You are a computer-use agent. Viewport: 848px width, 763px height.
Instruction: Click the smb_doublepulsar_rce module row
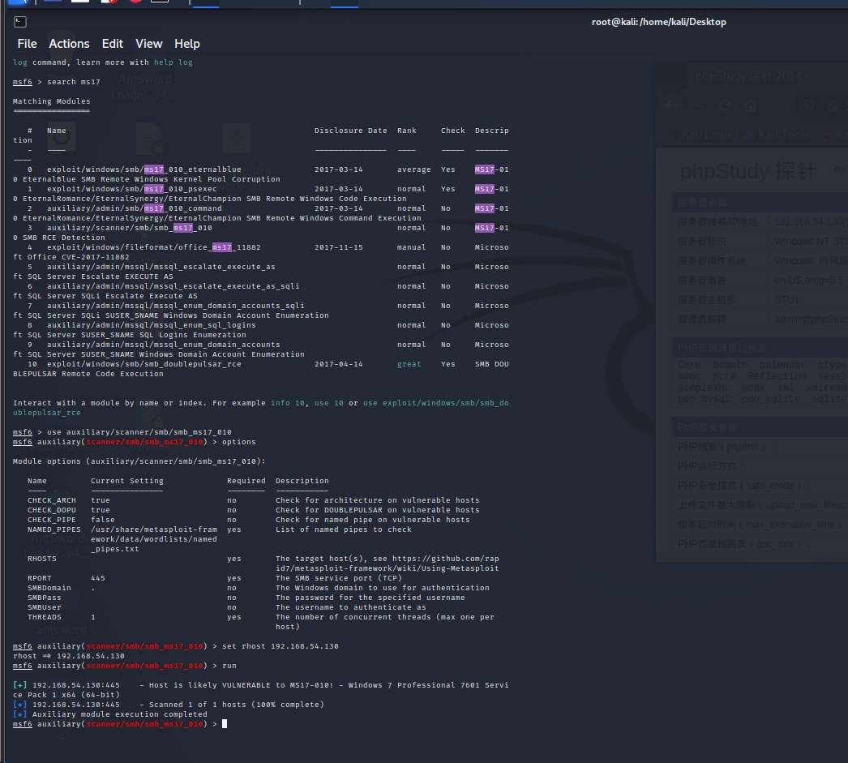coord(261,364)
